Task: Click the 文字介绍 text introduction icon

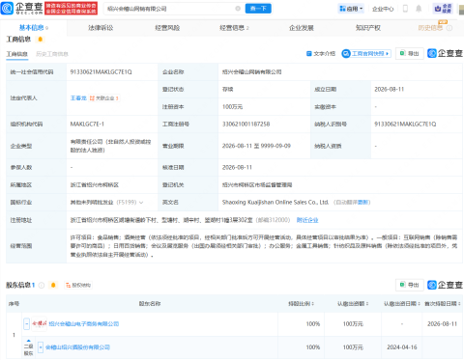Action: [x=308, y=53]
